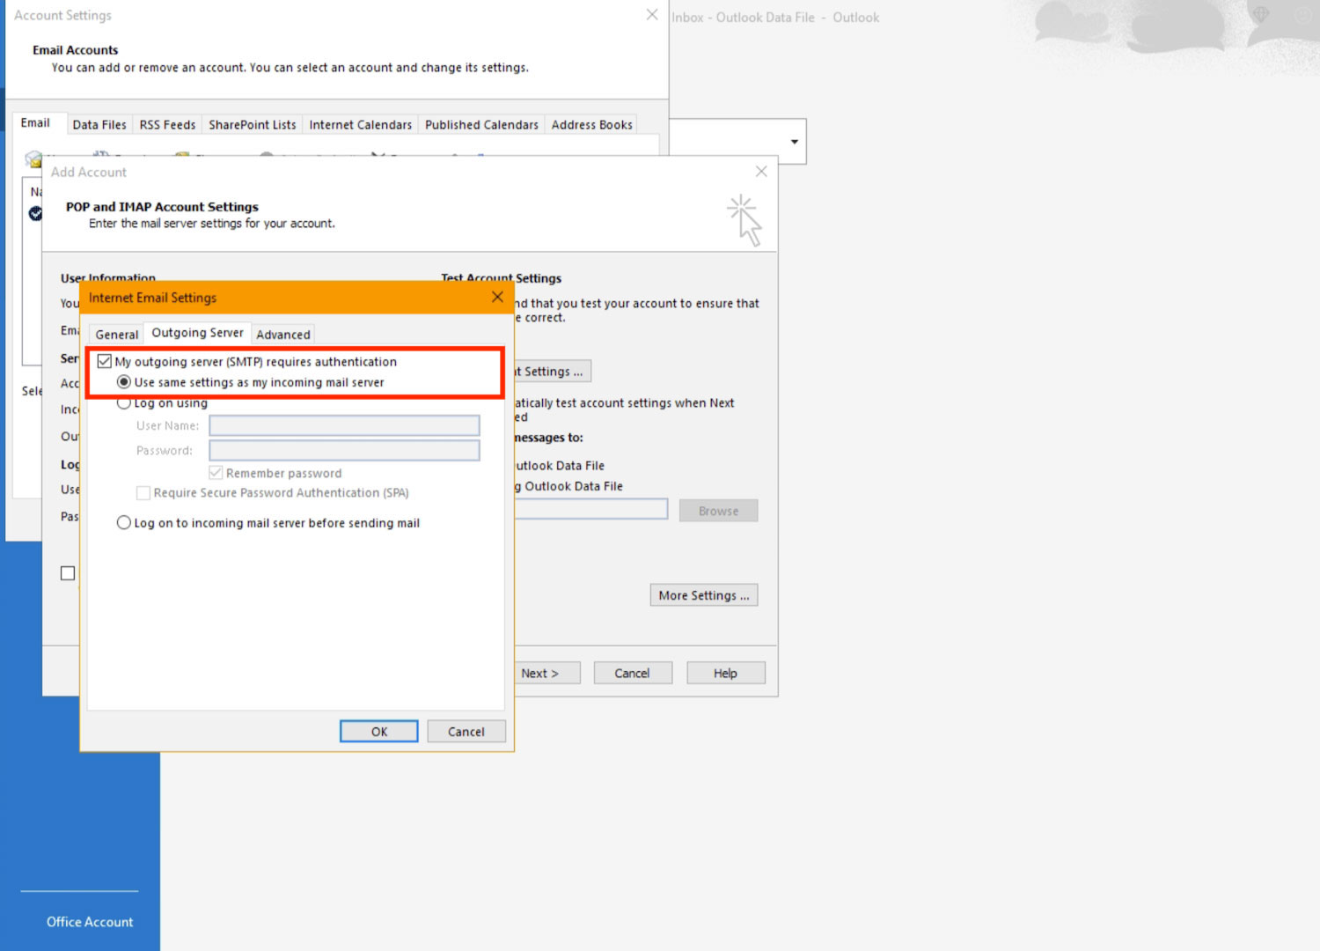1320x951 pixels.
Task: Click the diamond premium icon in title bar
Action: (1261, 15)
